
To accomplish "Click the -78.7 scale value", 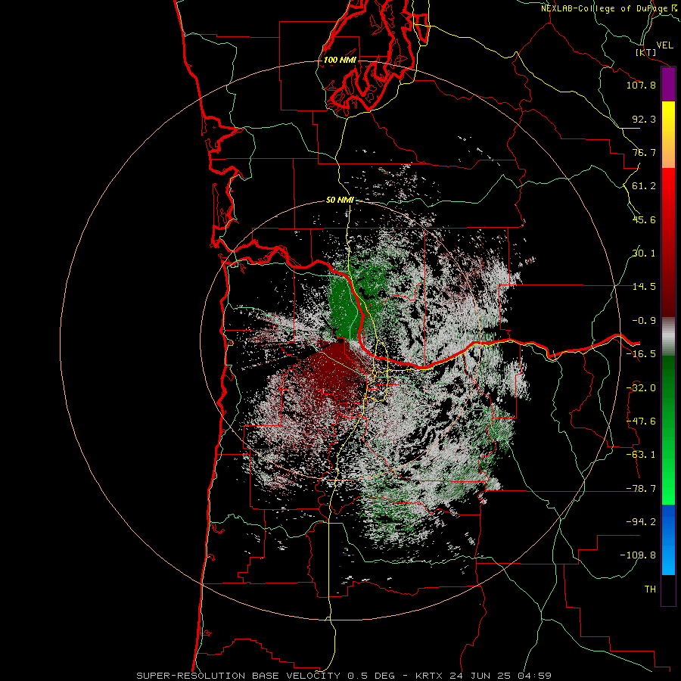I will point(641,489).
